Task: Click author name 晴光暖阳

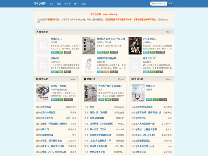Action: coord(168,107)
